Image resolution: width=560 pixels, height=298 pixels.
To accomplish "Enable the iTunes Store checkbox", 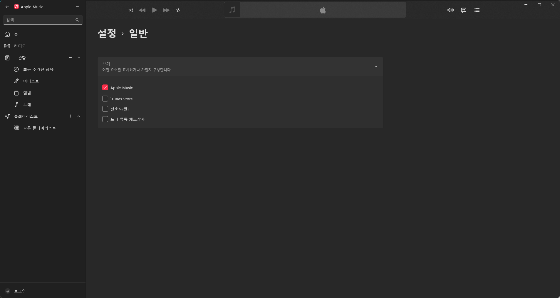I will tap(105, 99).
